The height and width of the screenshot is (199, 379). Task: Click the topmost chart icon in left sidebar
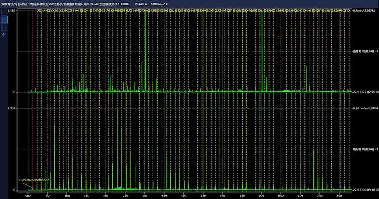[x=4, y=12]
